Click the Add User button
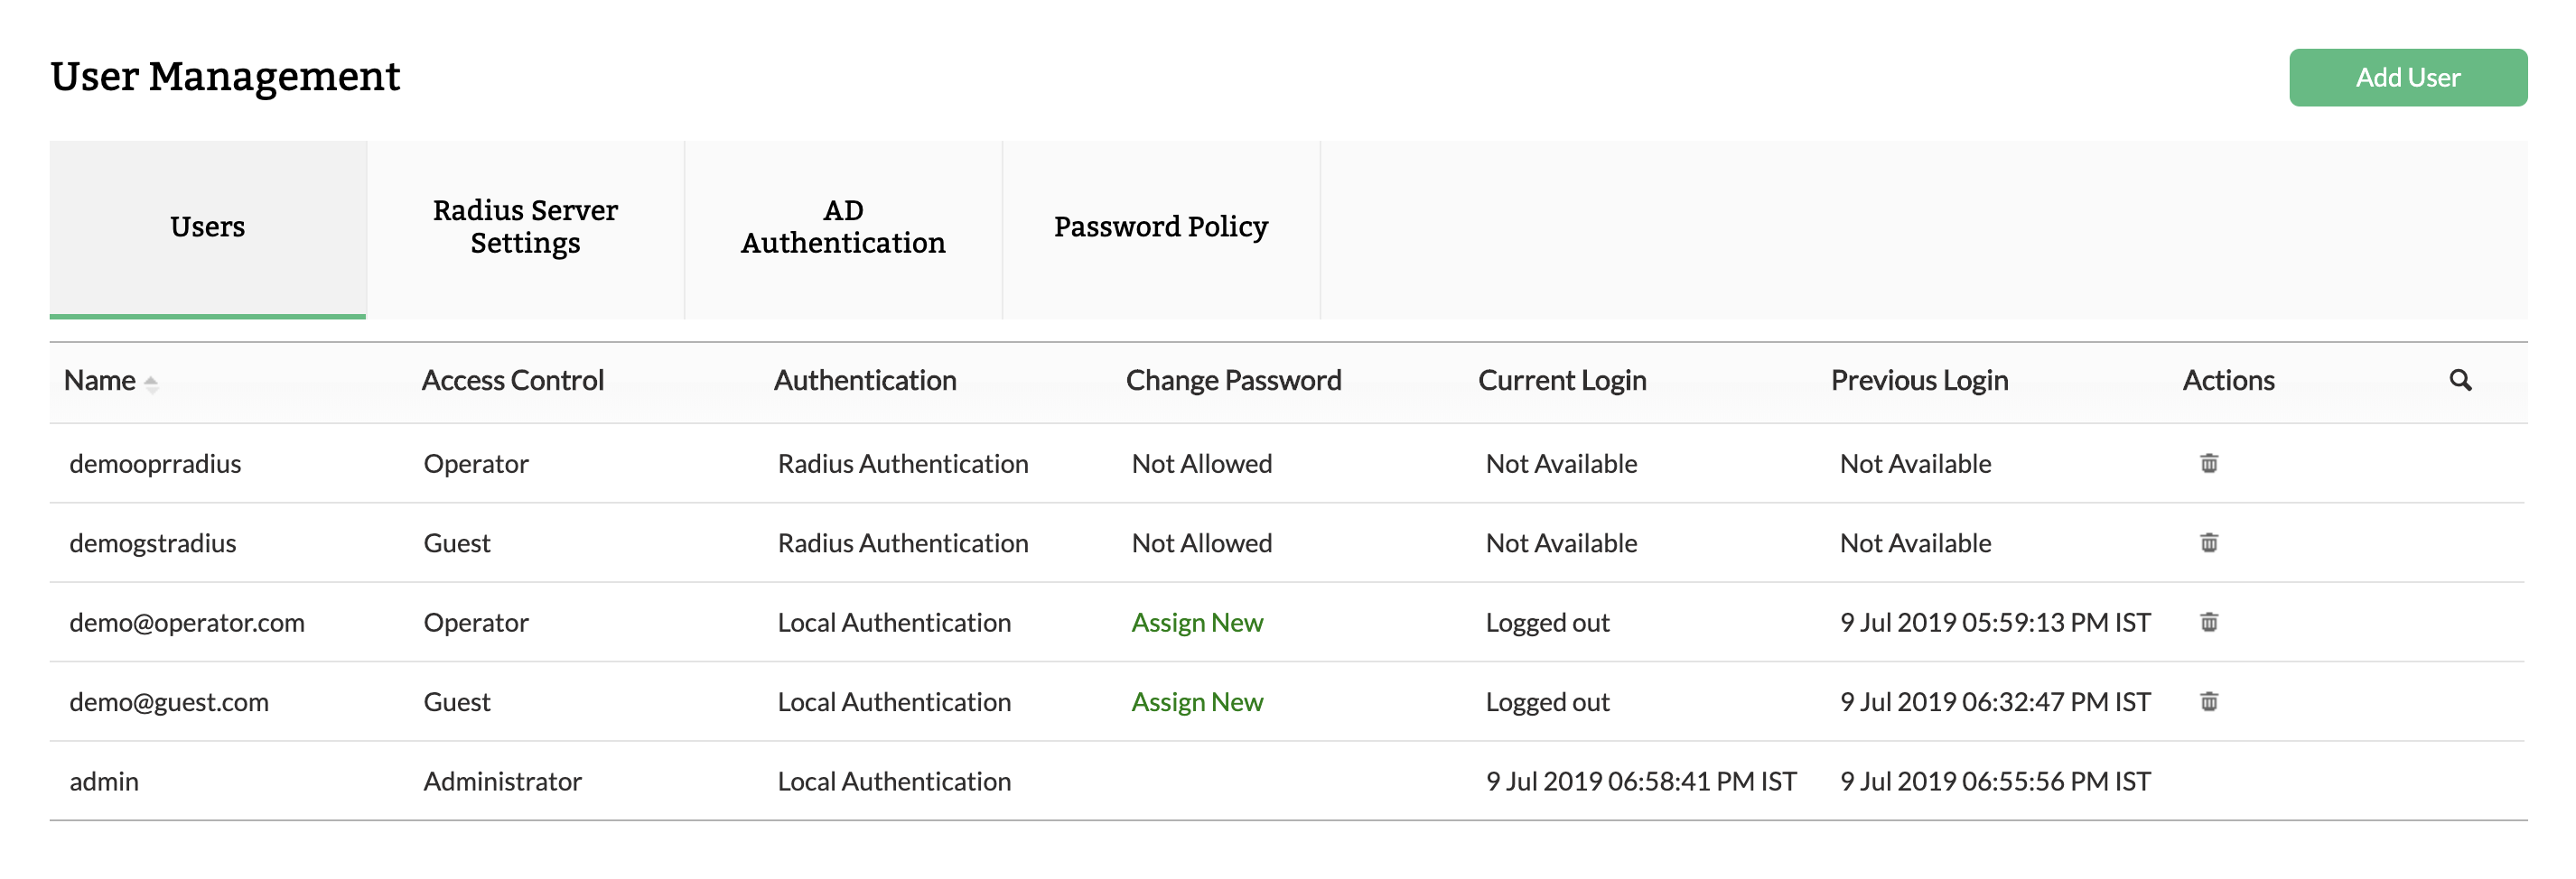 pos(2407,77)
